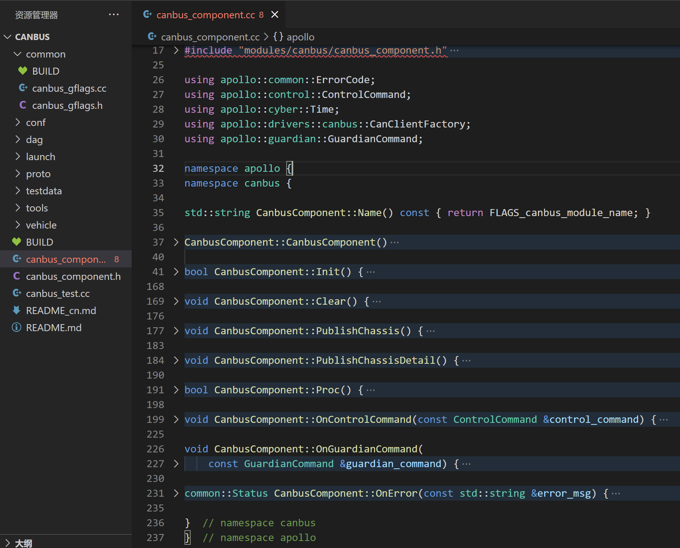The width and height of the screenshot is (680, 548).
Task: Click the braces namespace icon in breadcrumb
Action: pyautogui.click(x=278, y=37)
